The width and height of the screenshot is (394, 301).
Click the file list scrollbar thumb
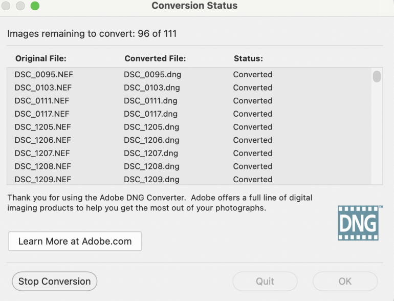click(377, 76)
